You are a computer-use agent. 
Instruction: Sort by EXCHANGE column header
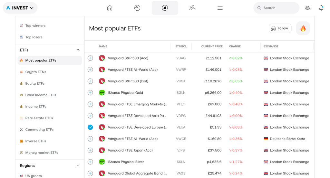[271, 47]
